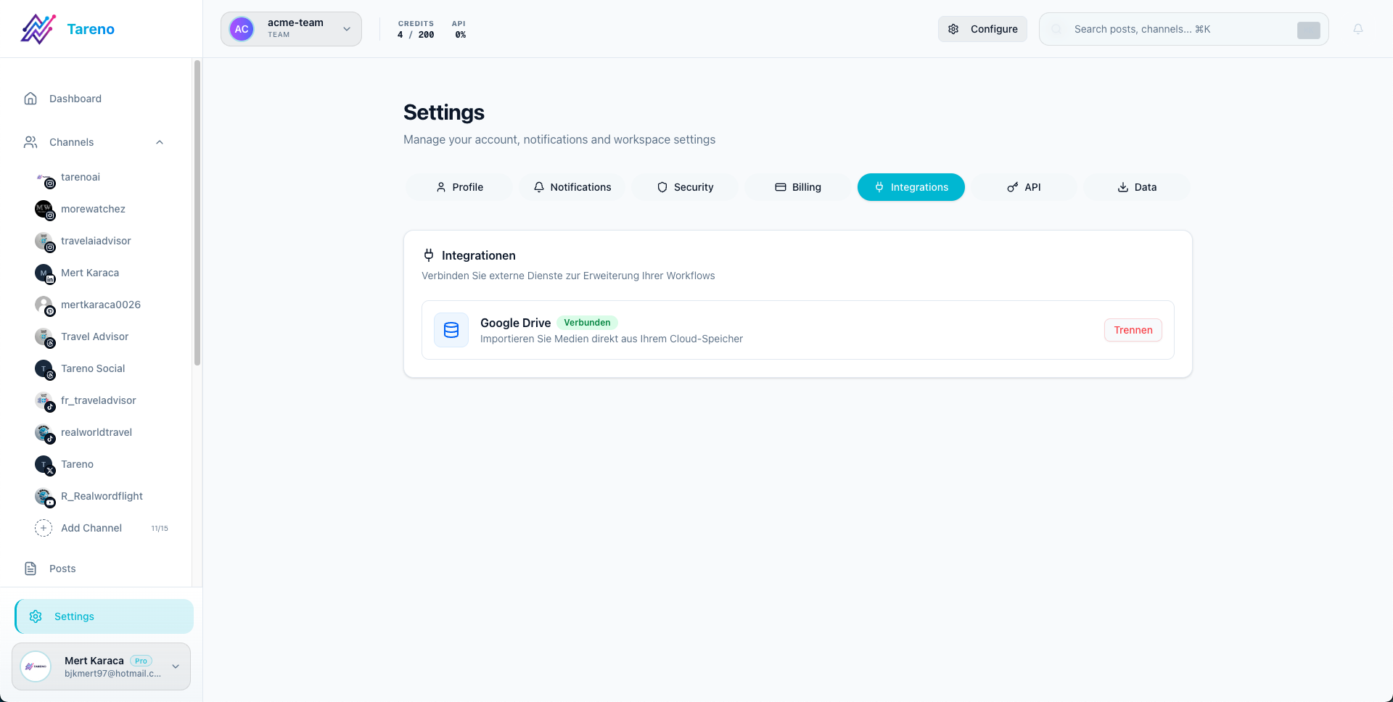Screen dimensions: 1393x702
Task: Collapse the Channels section
Action: point(160,142)
